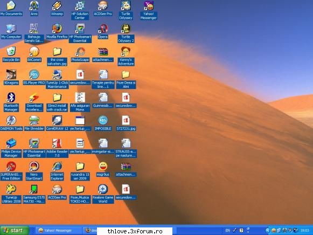Select Afis asigurari Mona file
The image size is (313, 235).
pyautogui.click(x=80, y=102)
